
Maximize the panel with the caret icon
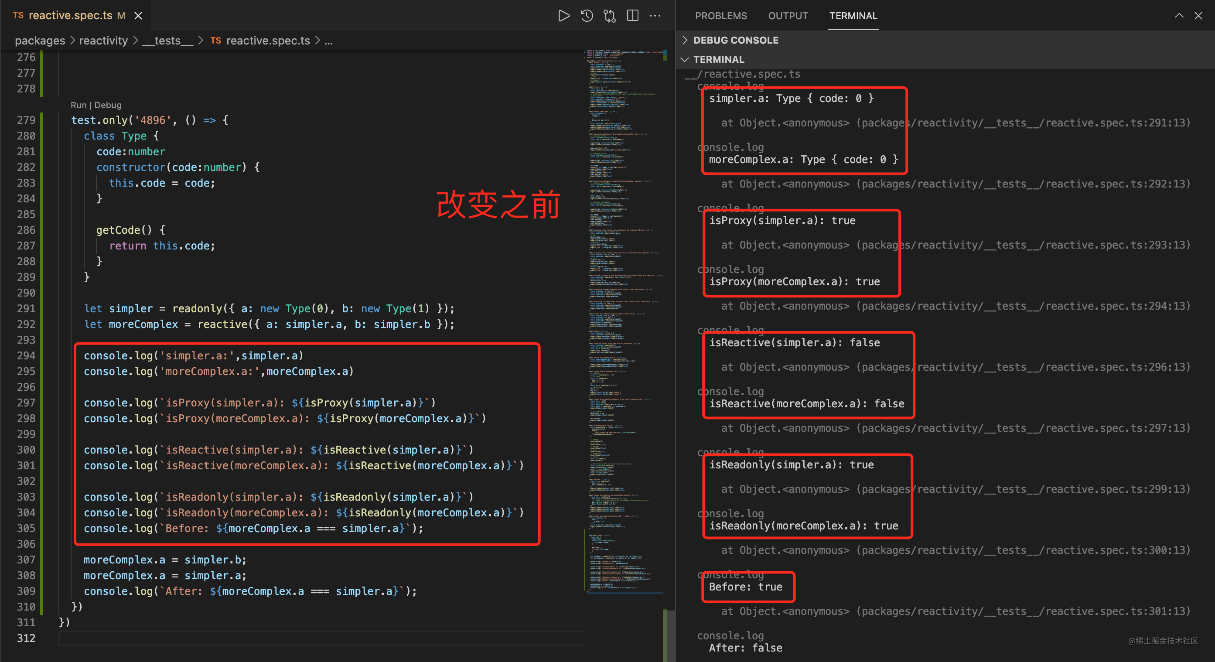tap(1179, 16)
